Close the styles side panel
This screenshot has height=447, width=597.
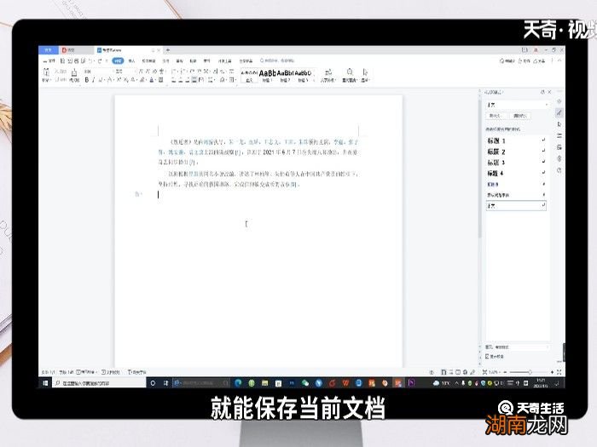point(549,92)
